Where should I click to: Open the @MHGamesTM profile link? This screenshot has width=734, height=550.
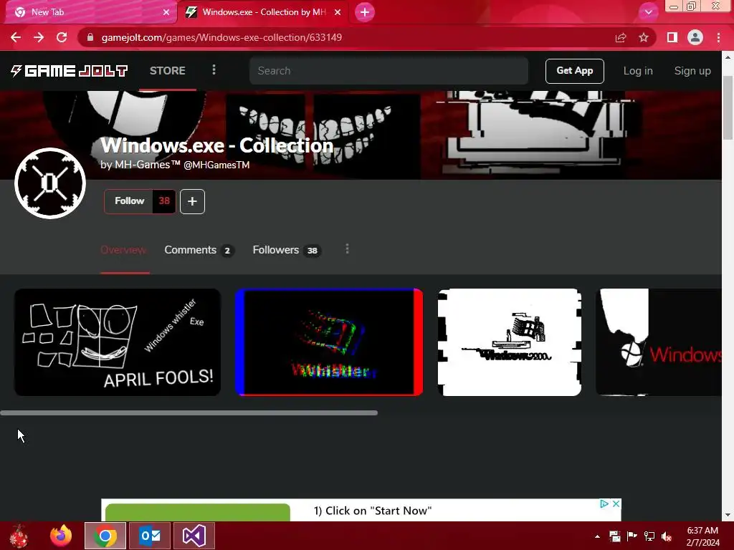(216, 165)
